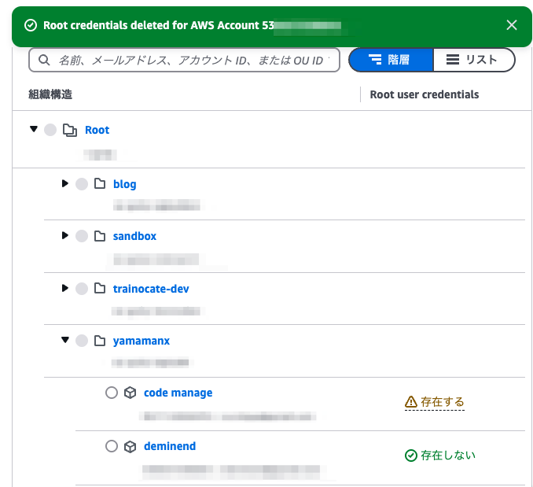Click the yamamanx folder icon
Screen dimensions: 533x487
tap(100, 341)
